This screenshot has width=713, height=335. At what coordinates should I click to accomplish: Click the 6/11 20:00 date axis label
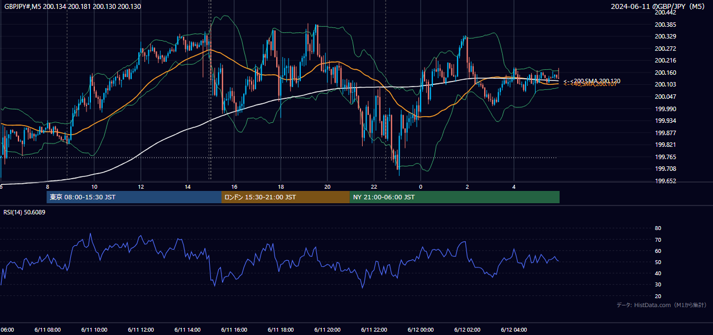tap(327, 330)
